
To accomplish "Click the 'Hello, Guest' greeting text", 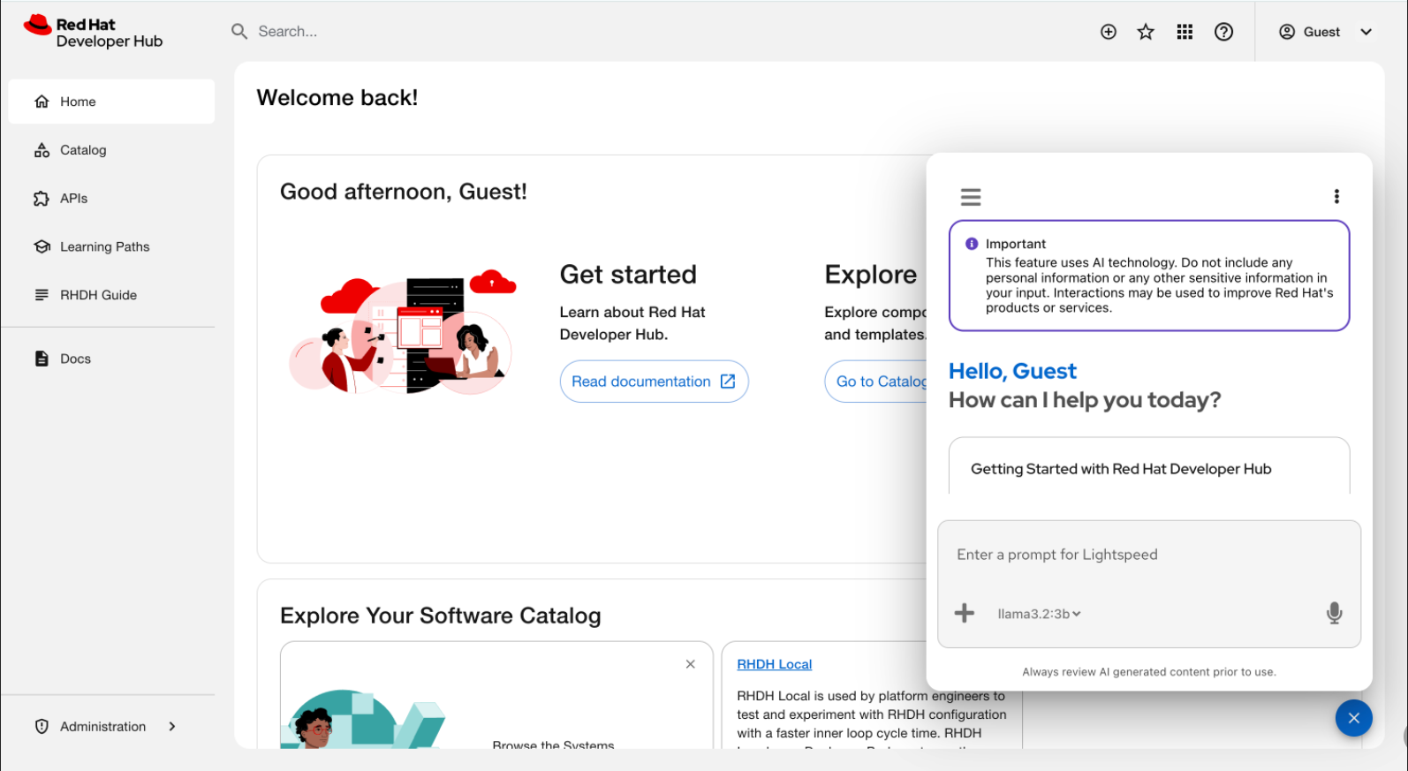I will (x=1012, y=371).
